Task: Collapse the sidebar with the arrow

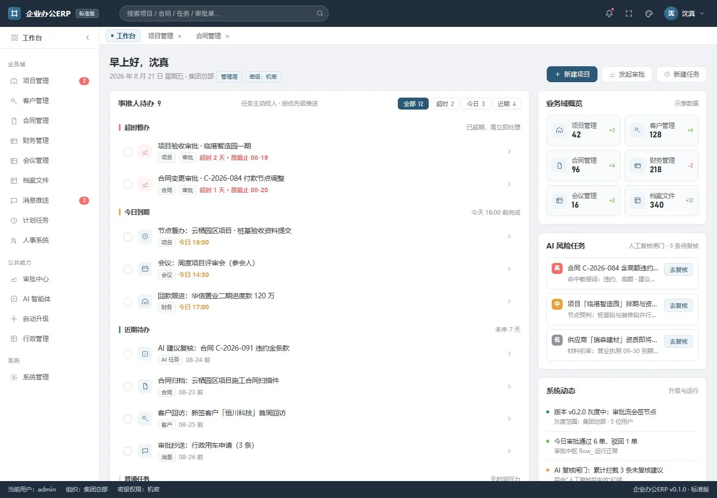Action: click(88, 37)
